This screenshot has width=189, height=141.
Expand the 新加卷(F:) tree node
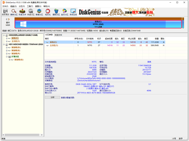pos(7,54)
